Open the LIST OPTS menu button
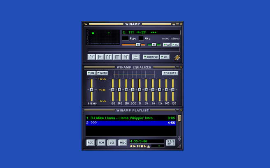This screenshot has width=270, height=168. tap(171, 143)
